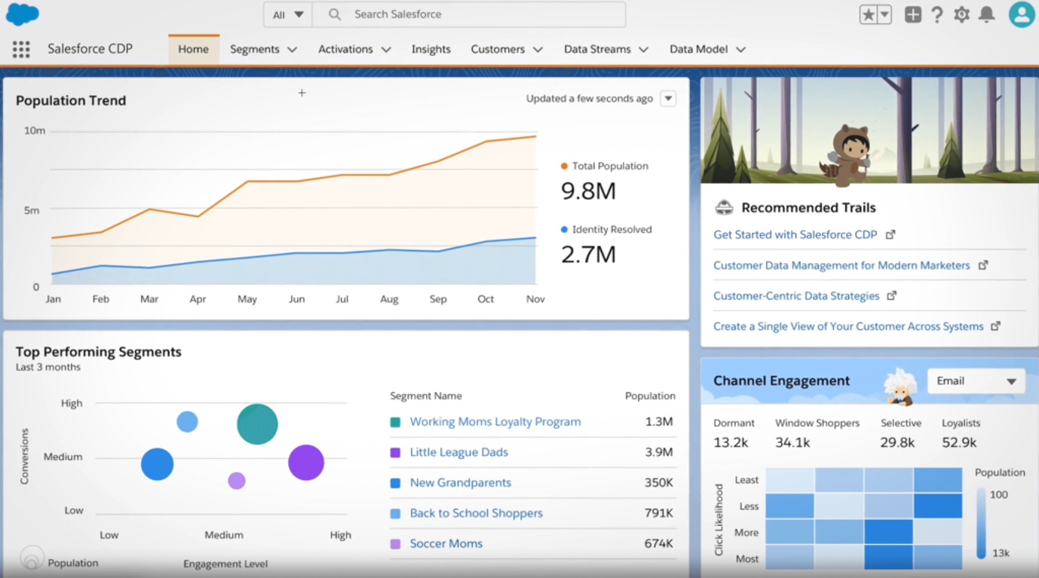Click the purple Little League Dads square
1039x578 pixels.
pos(395,452)
